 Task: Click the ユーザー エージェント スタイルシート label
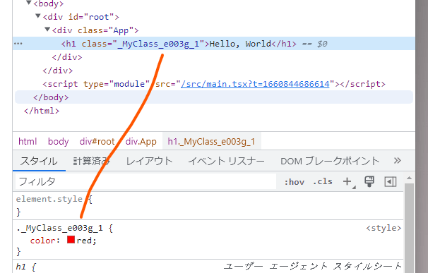(x=313, y=266)
